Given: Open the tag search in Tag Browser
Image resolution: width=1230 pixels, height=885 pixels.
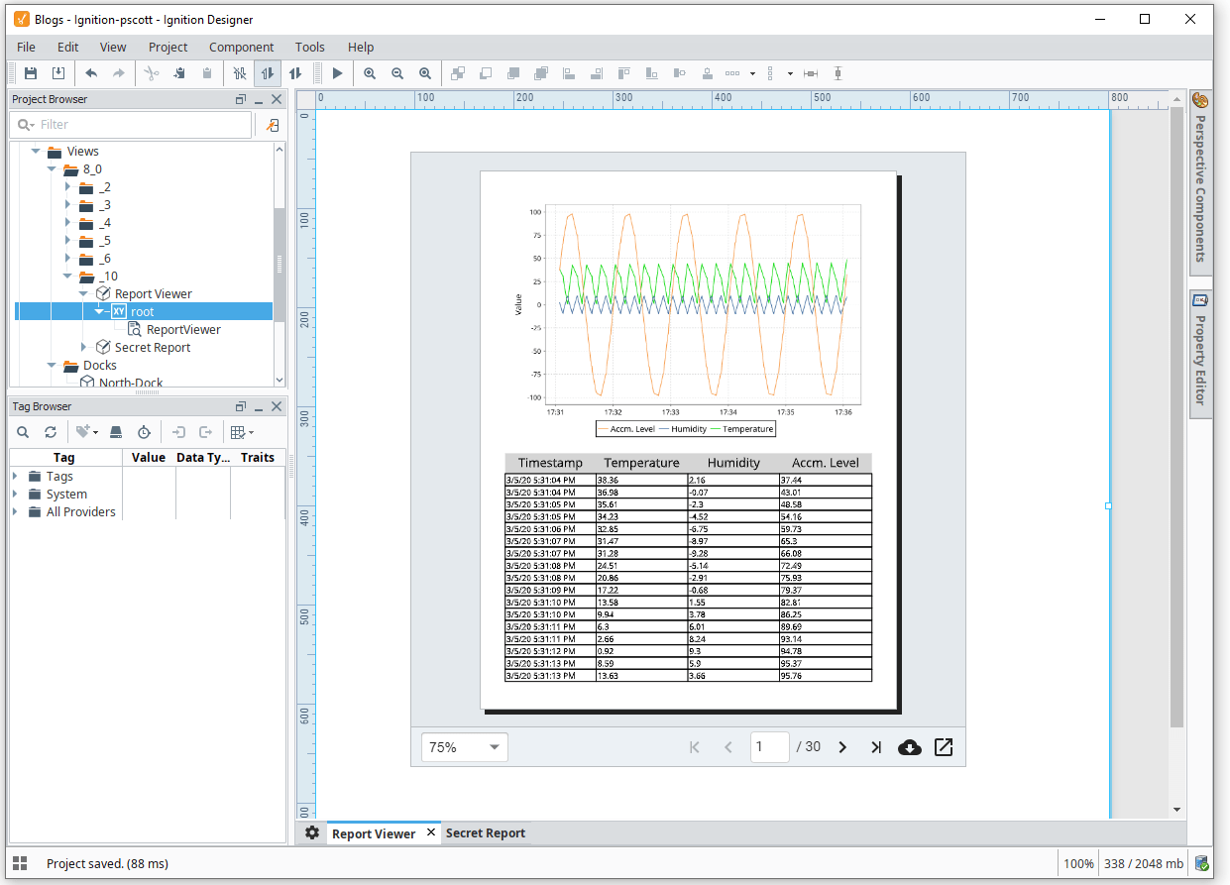Looking at the screenshot, I should 23,432.
